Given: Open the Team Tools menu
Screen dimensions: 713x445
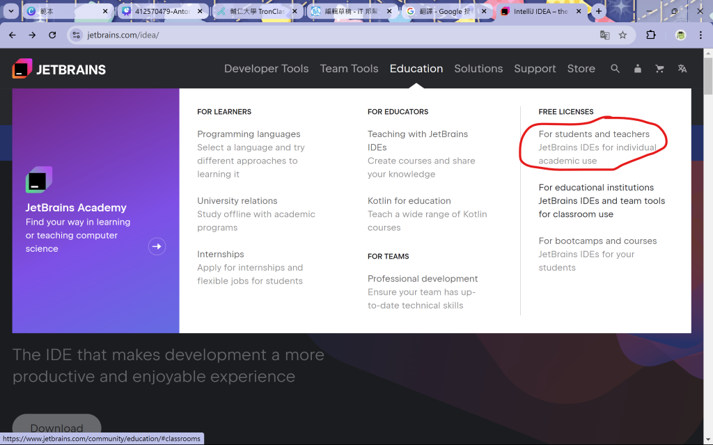Looking at the screenshot, I should pyautogui.click(x=350, y=69).
